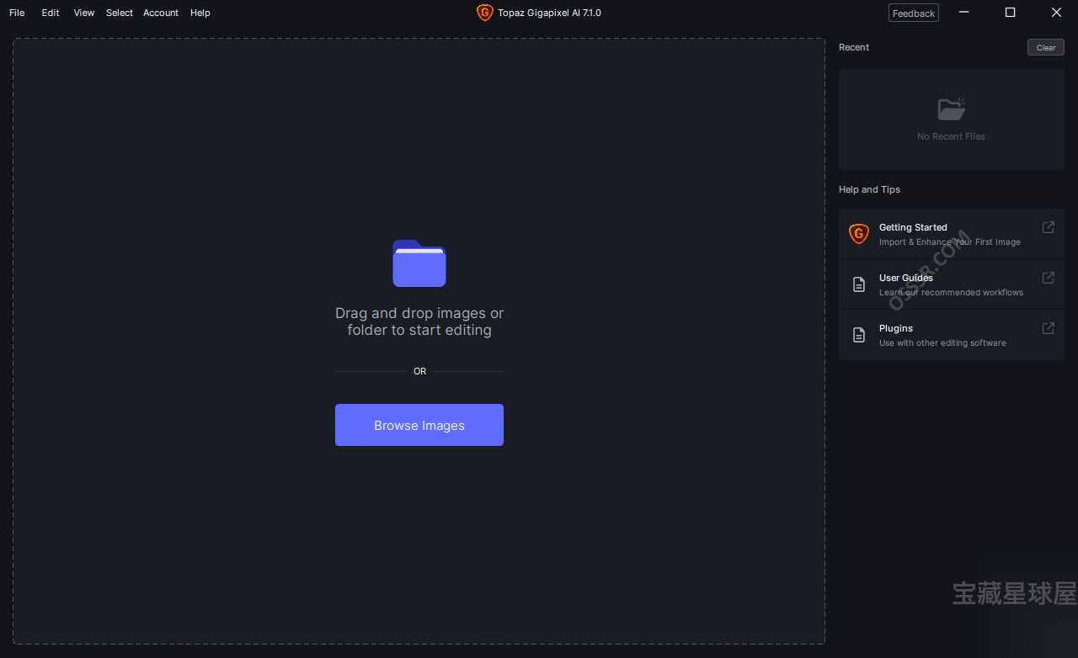Click the Browse Images button
The height and width of the screenshot is (658, 1078).
coord(419,425)
